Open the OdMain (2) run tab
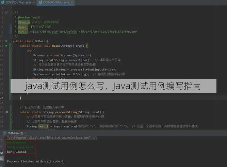 [x=15, y=133]
